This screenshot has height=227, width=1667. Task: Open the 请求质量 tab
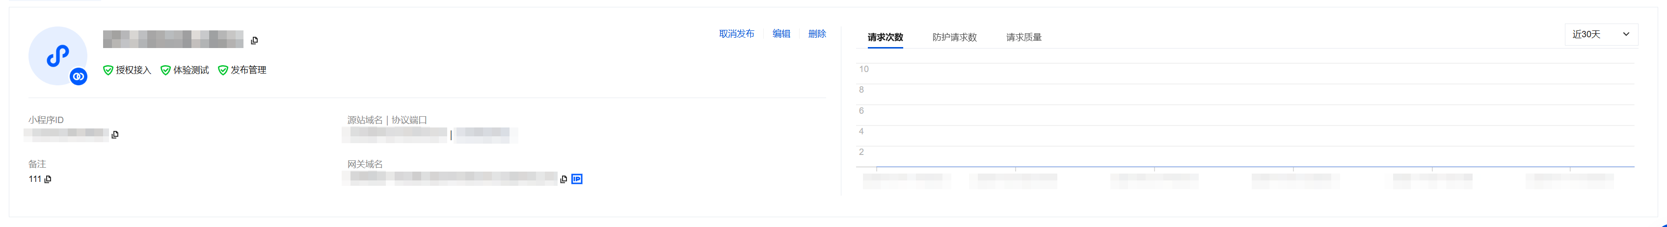click(1024, 38)
